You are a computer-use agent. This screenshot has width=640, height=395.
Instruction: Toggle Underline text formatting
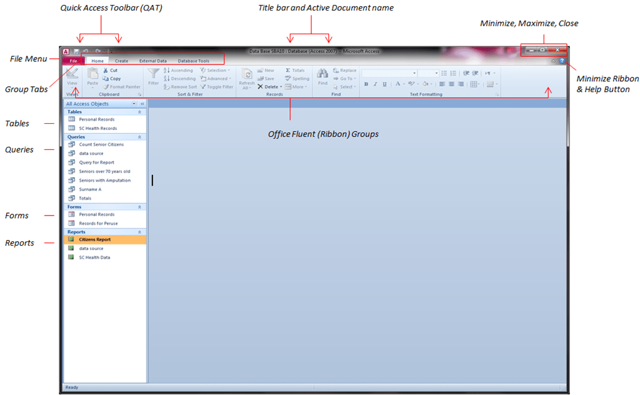coord(384,84)
